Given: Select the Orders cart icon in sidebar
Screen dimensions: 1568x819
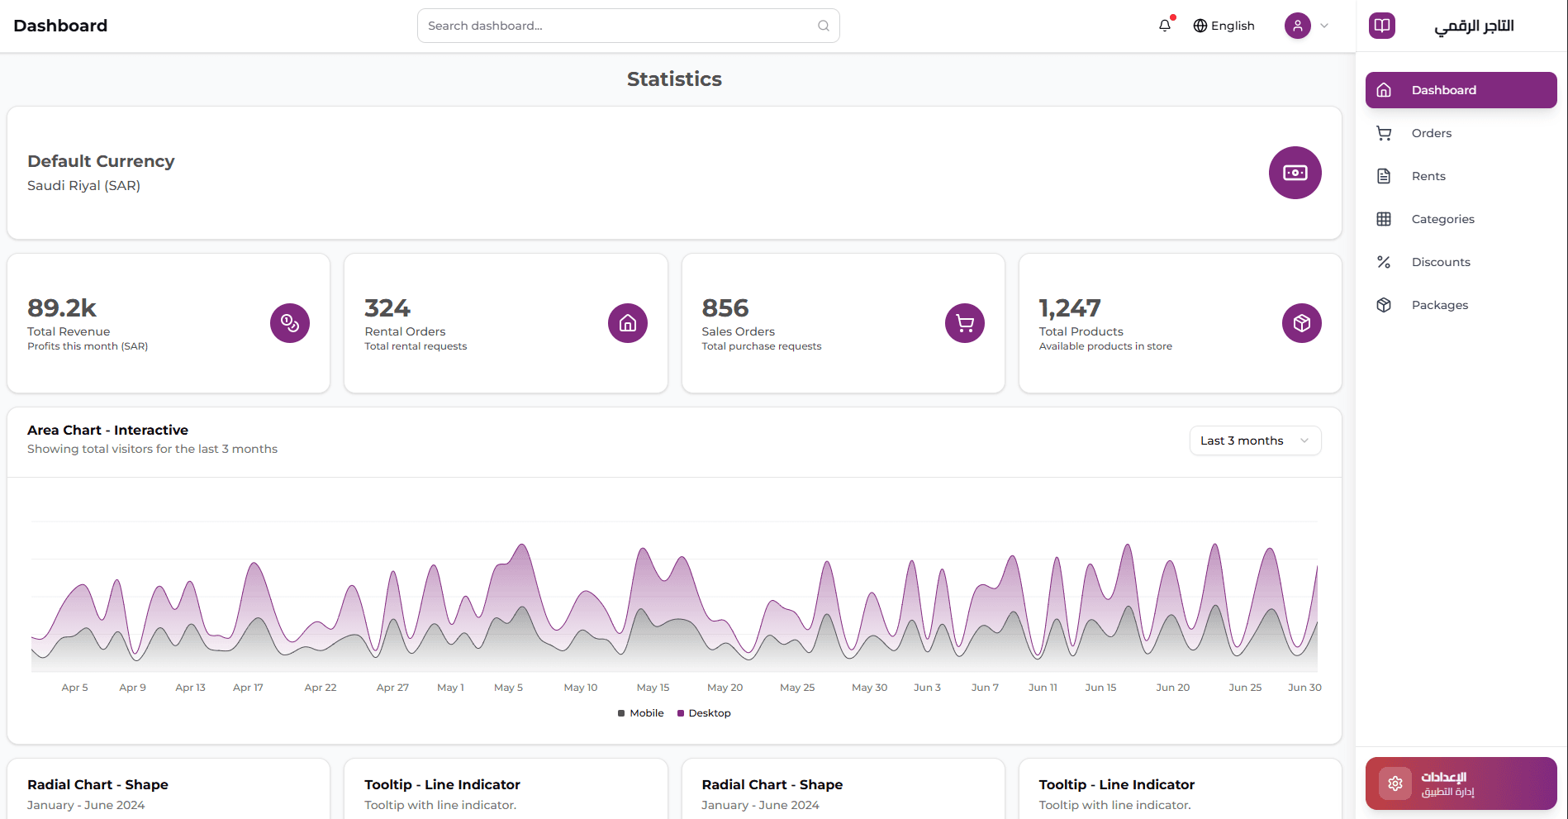Looking at the screenshot, I should (x=1385, y=132).
